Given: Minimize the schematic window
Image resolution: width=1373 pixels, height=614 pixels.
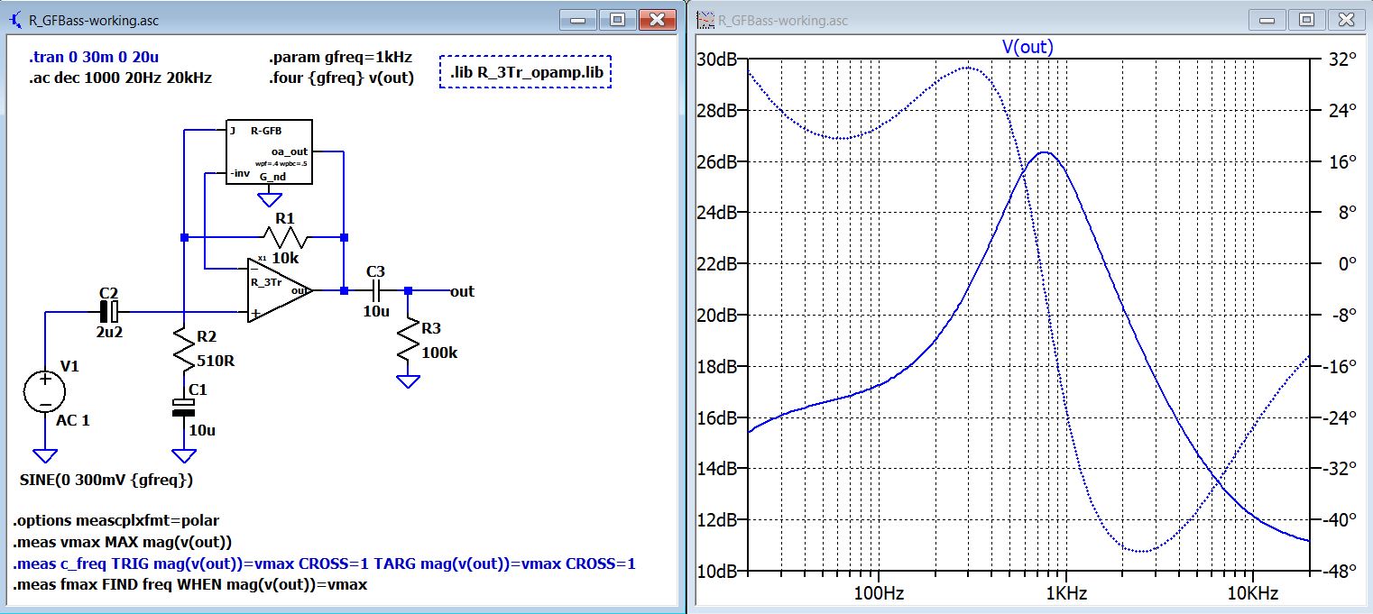Looking at the screenshot, I should [579, 20].
